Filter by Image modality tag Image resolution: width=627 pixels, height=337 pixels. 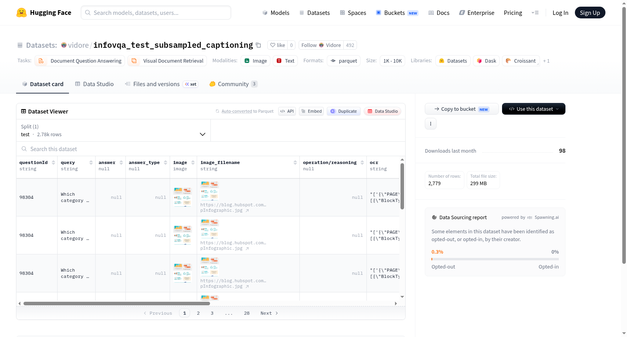click(x=256, y=61)
